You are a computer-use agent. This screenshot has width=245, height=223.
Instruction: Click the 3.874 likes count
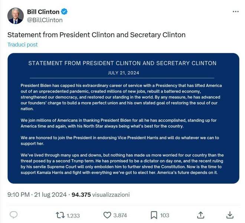click(120, 215)
